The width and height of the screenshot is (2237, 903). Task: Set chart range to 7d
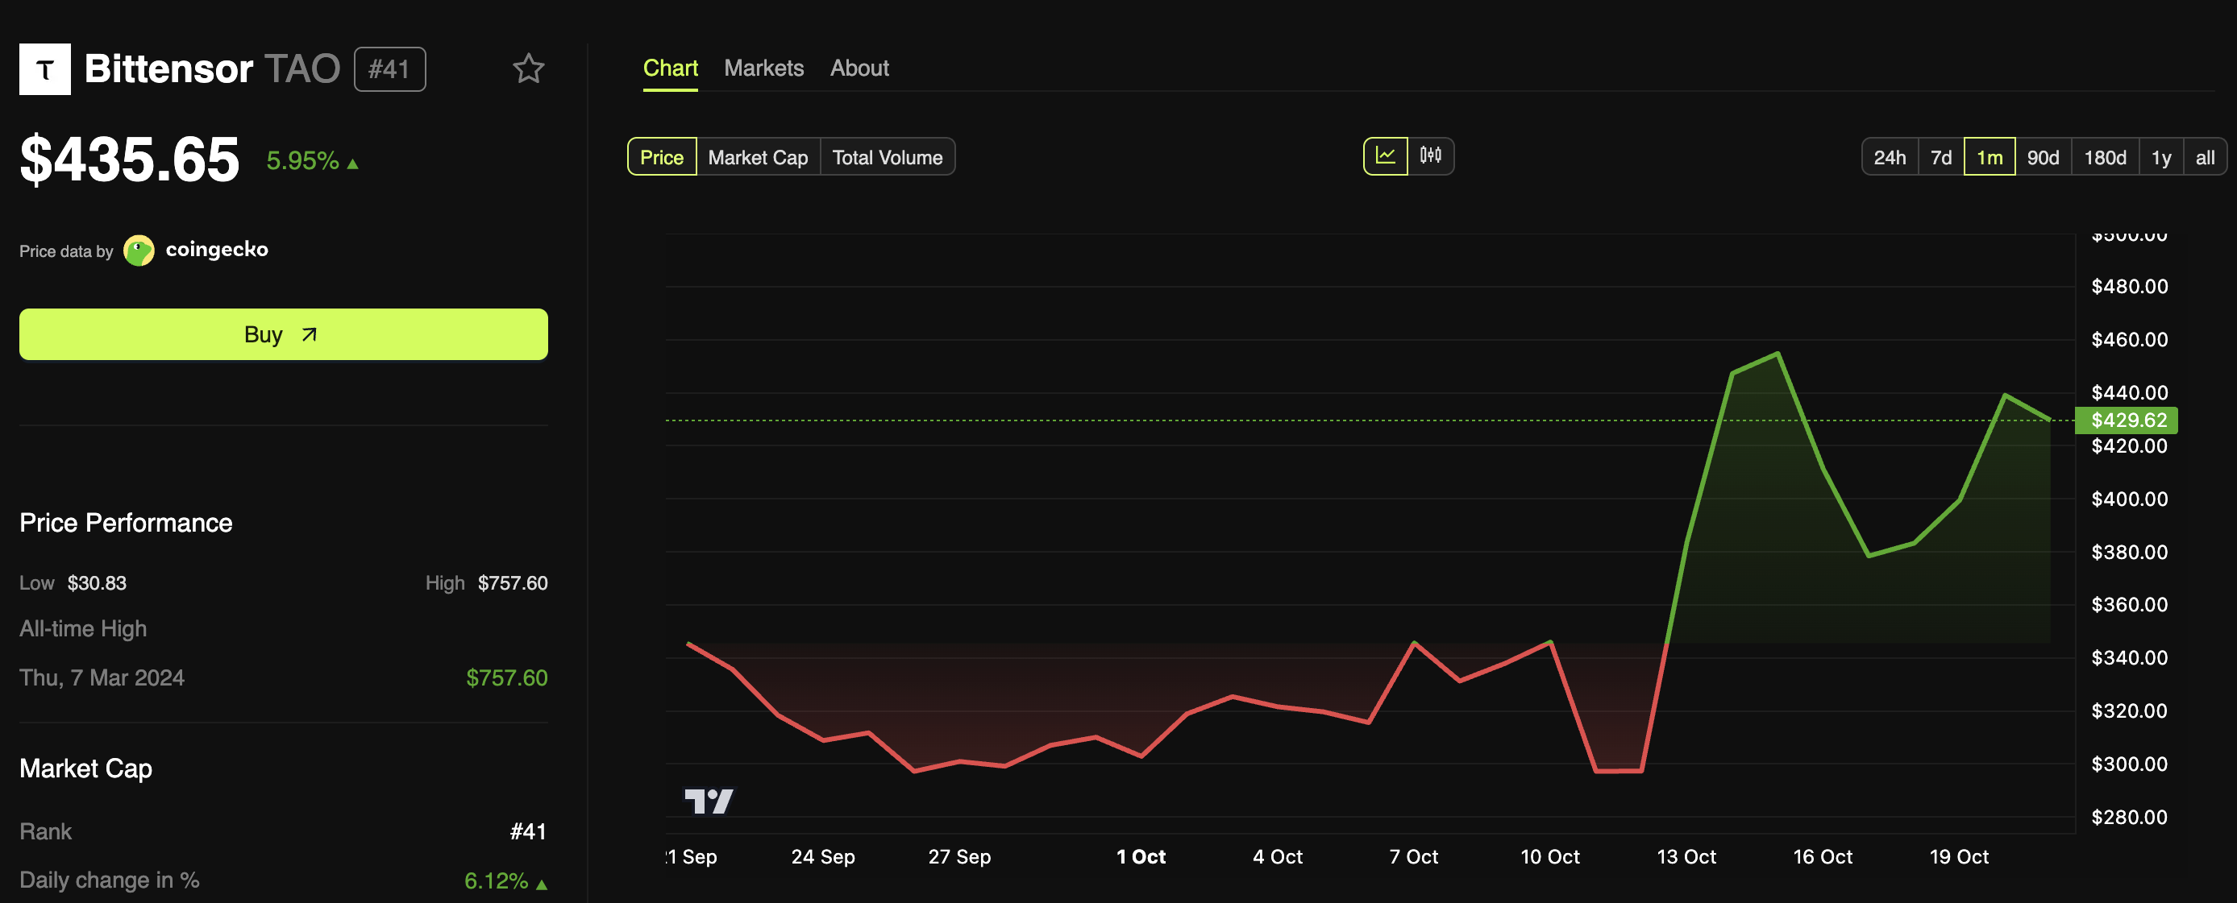click(1940, 157)
